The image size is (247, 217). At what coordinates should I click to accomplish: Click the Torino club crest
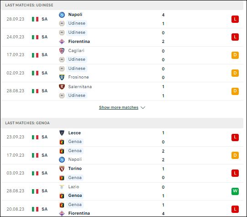(x=62, y=169)
